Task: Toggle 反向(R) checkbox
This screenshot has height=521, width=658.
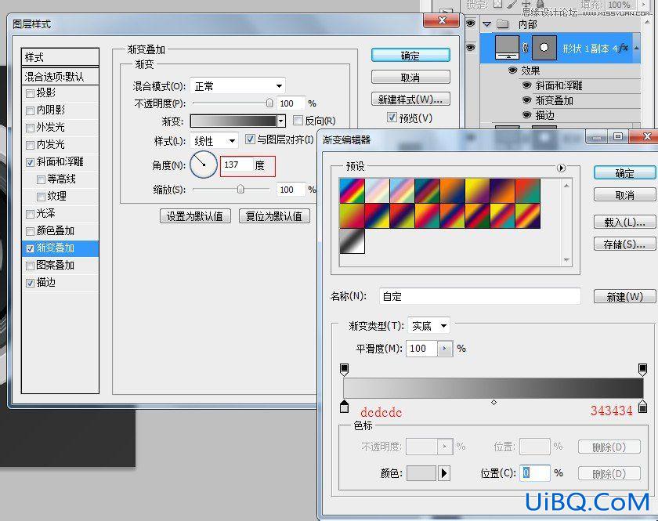Action: click(298, 121)
